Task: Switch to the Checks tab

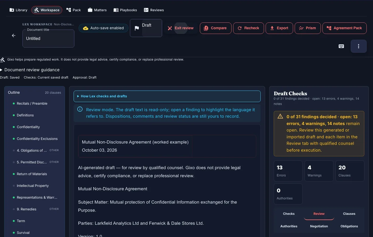Action: 289,214
